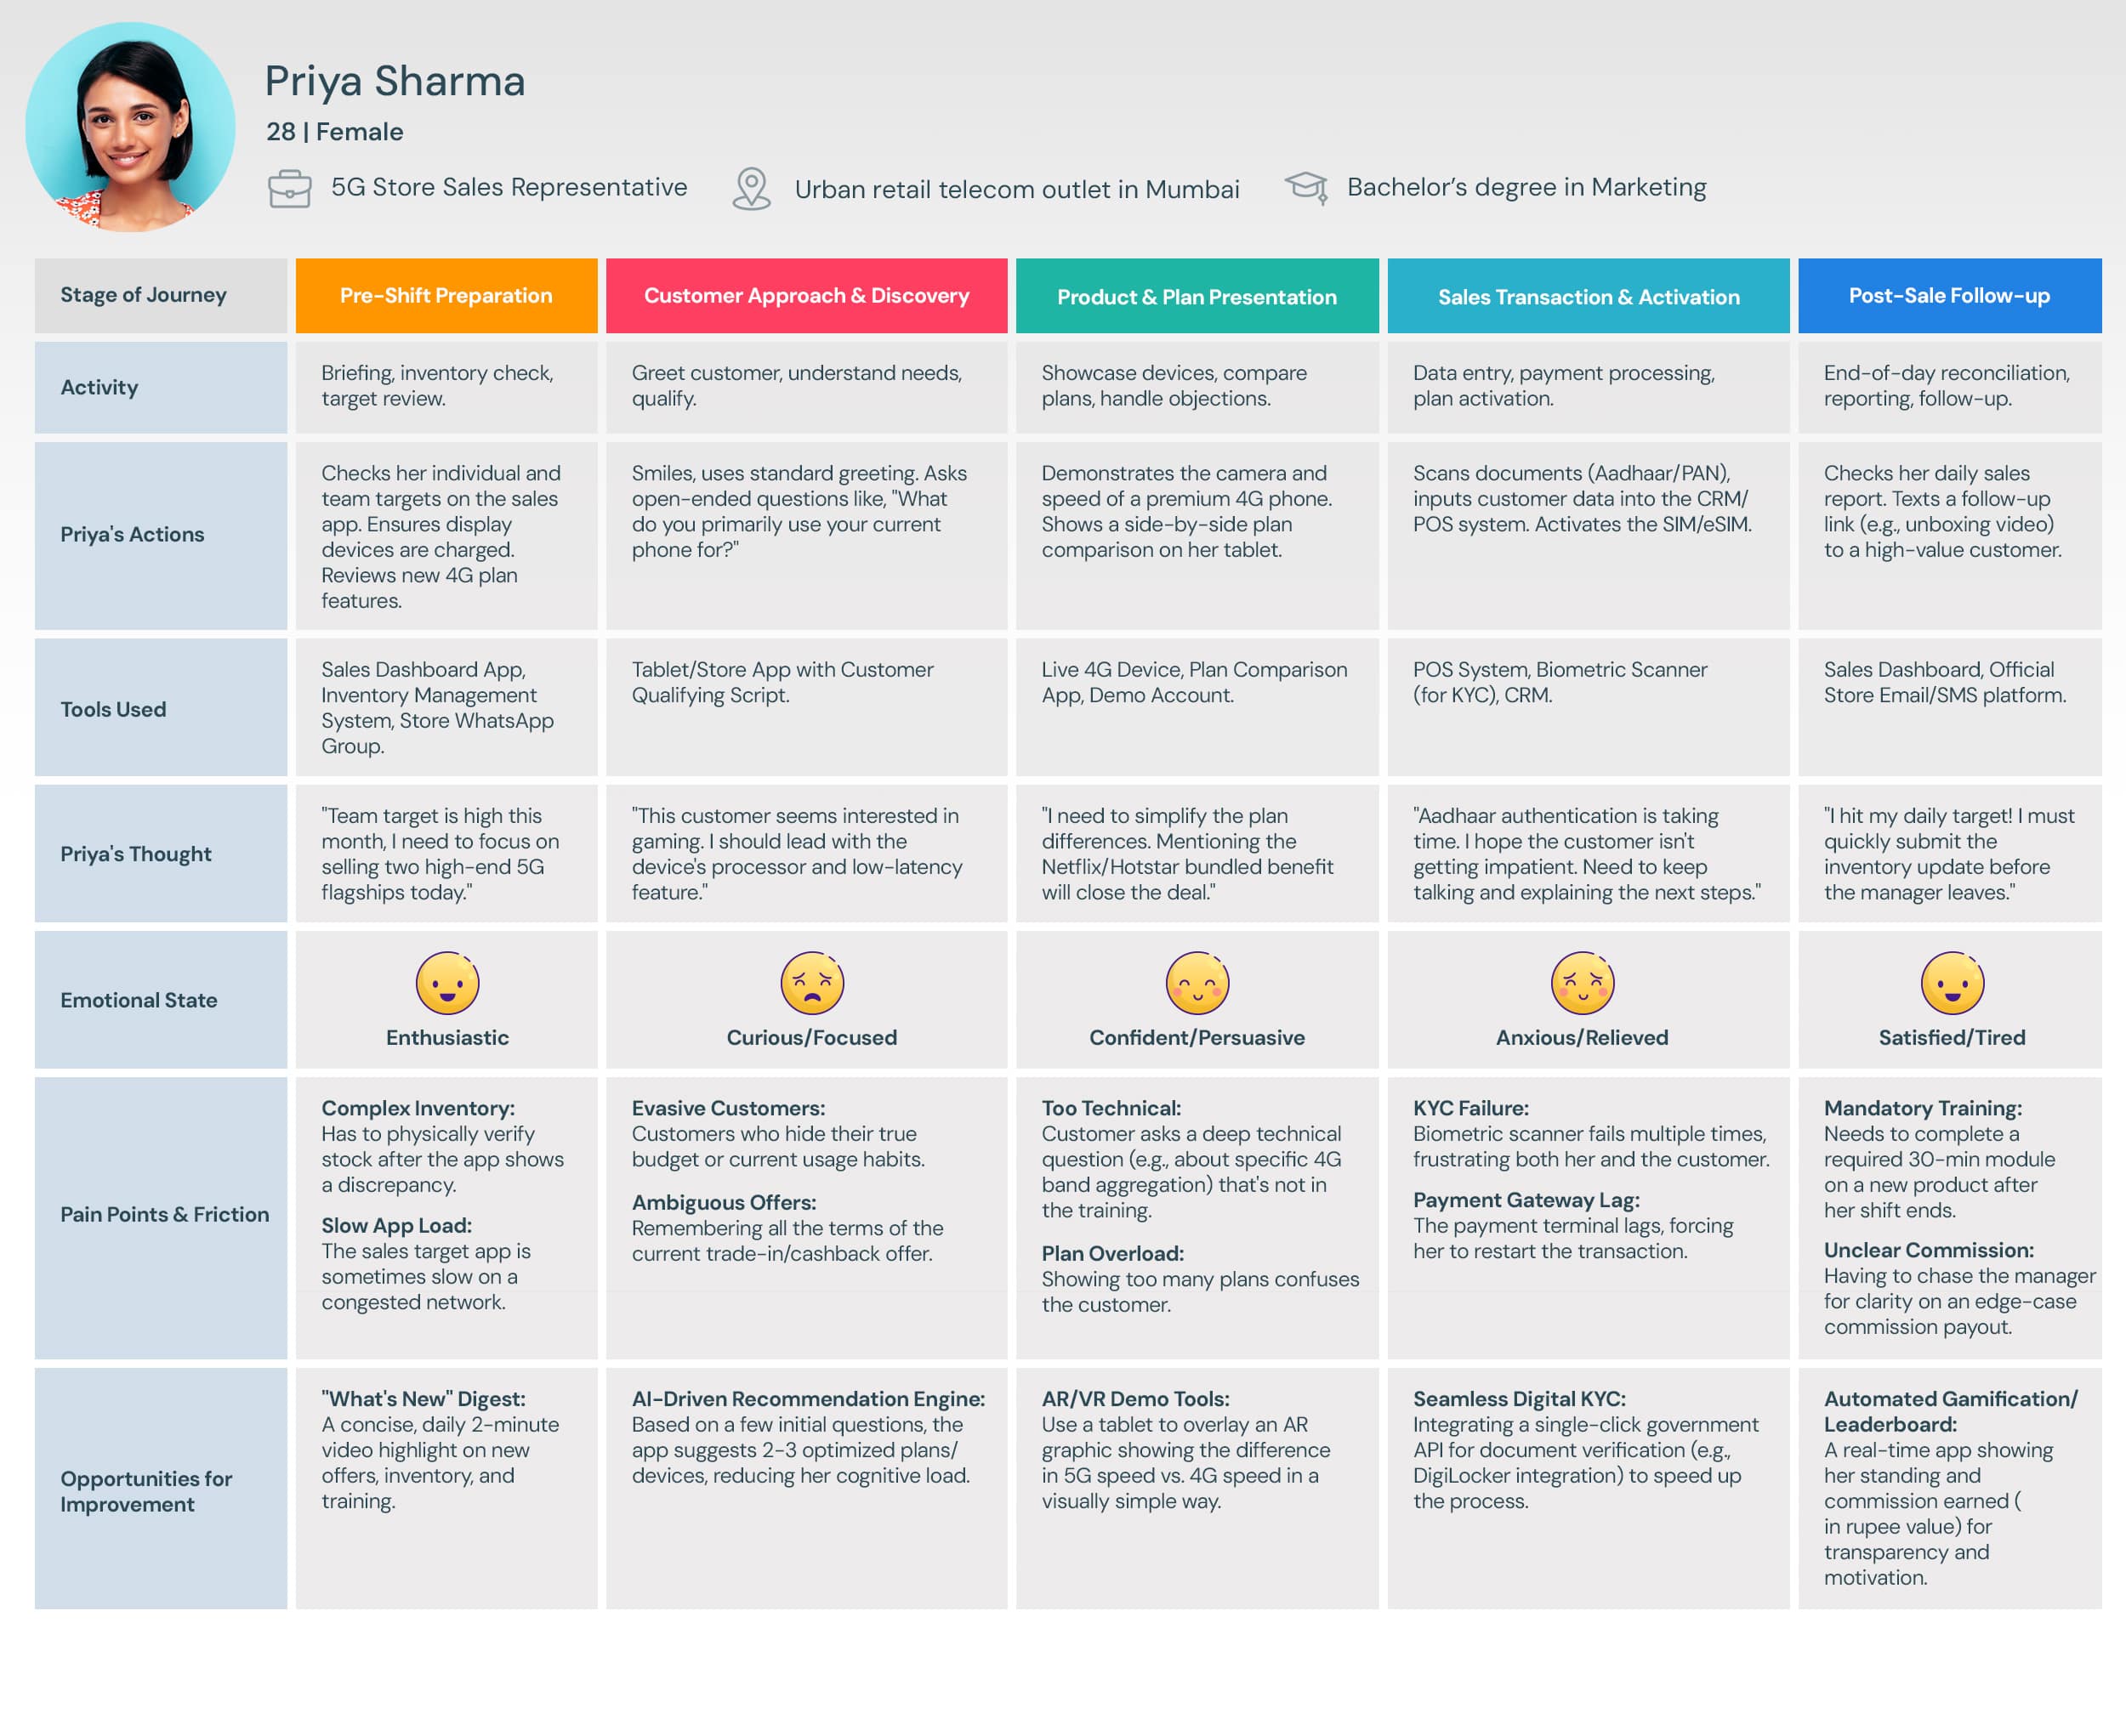Select the Post-Sale Follow-up stage header
Image resolution: width=2126 pixels, height=1736 pixels.
point(1949,296)
